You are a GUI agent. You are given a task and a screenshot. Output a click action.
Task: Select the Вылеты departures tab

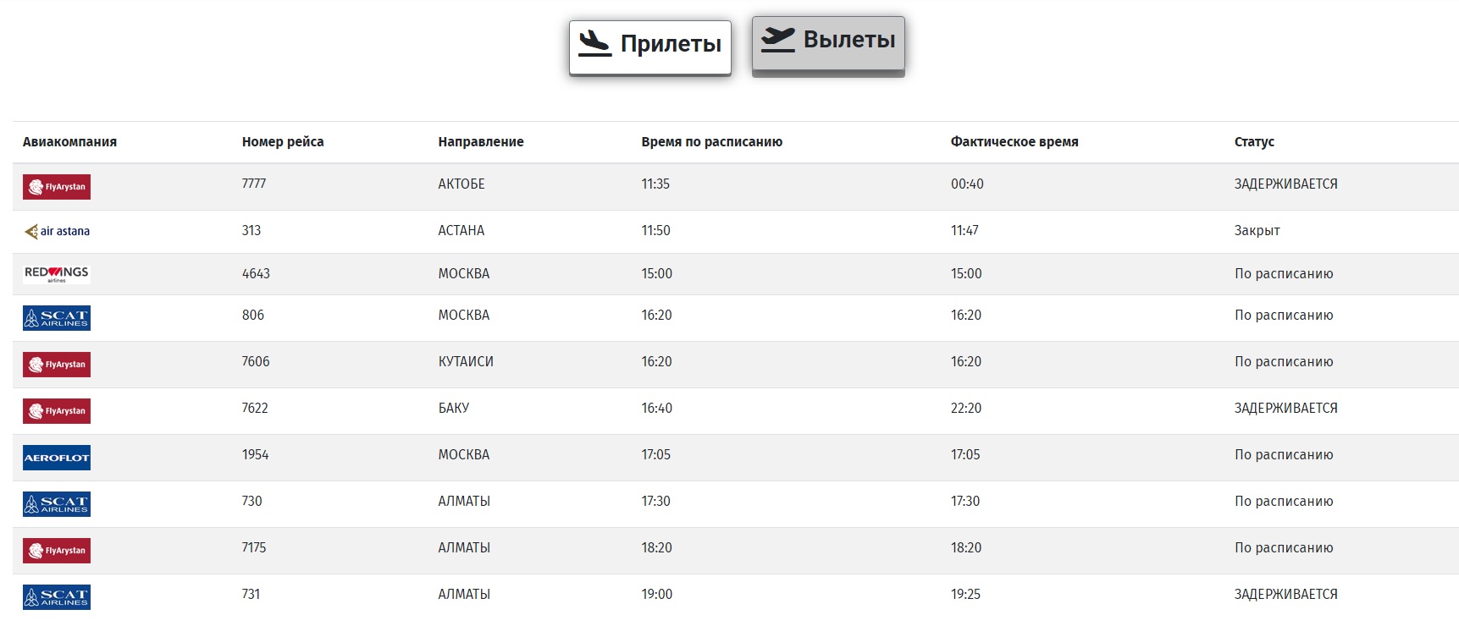[x=828, y=42]
